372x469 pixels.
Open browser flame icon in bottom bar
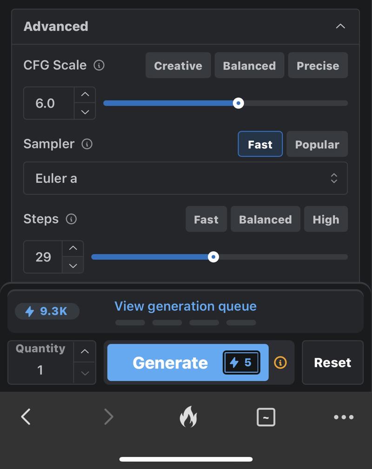(188, 417)
